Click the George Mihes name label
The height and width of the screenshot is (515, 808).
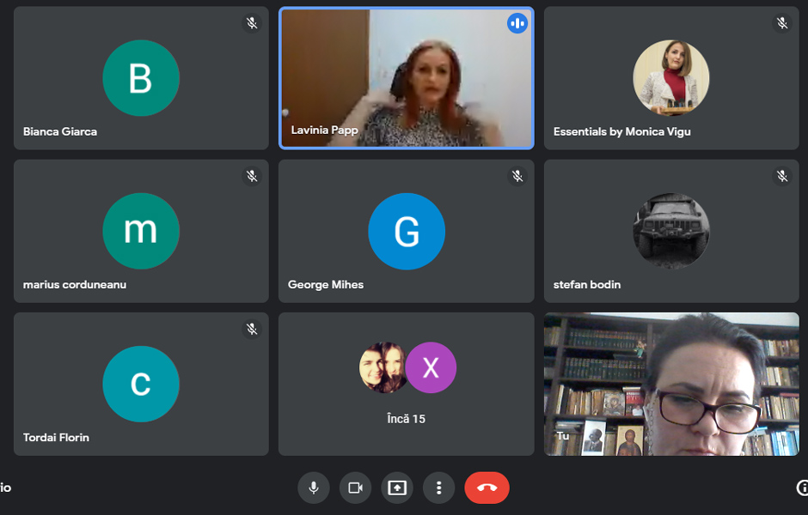[326, 284]
